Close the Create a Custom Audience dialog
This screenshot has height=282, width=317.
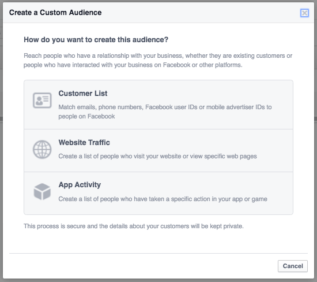[304, 13]
